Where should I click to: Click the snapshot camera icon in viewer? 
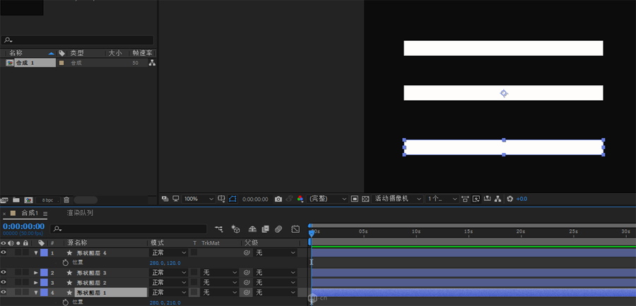[x=278, y=200]
